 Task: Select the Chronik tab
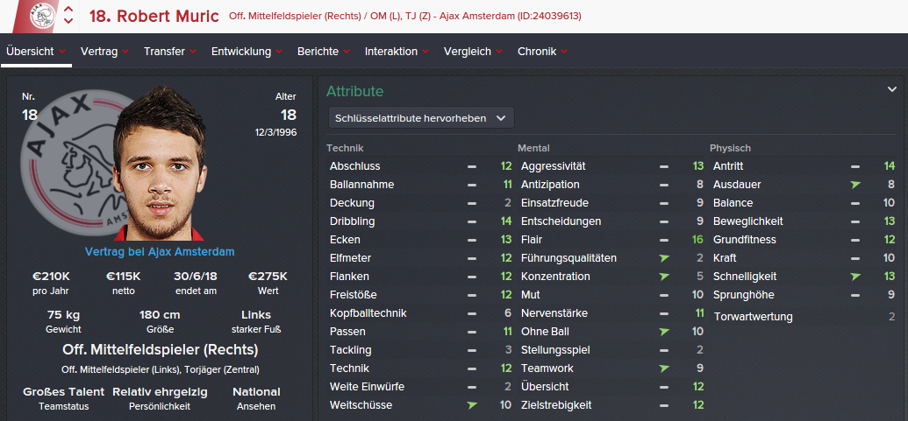tap(537, 52)
